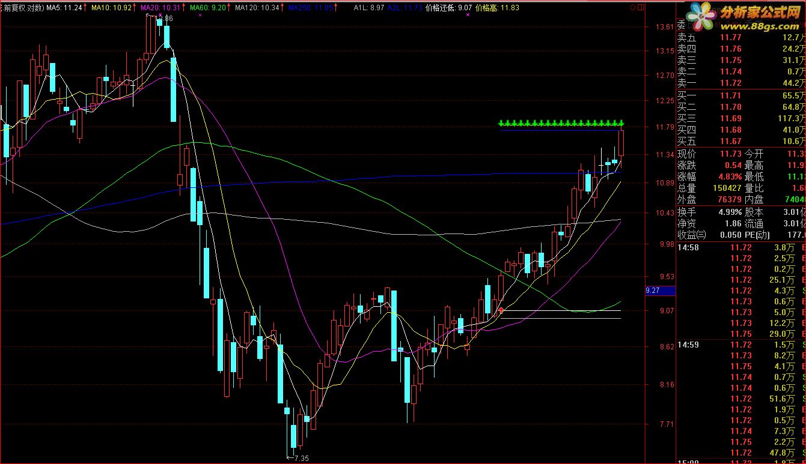This screenshot has height=464, width=806.
Task: Click the PE(动) label
Action: tap(757, 235)
